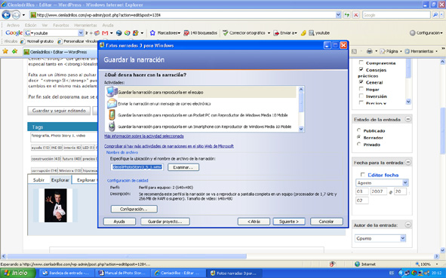The width and height of the screenshot is (446, 278).
Task: Enable the Editar fecha checkbox
Action: [363, 175]
